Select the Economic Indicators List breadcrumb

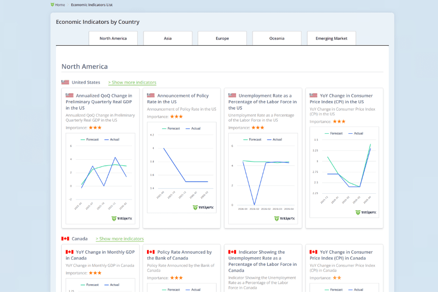tap(91, 5)
